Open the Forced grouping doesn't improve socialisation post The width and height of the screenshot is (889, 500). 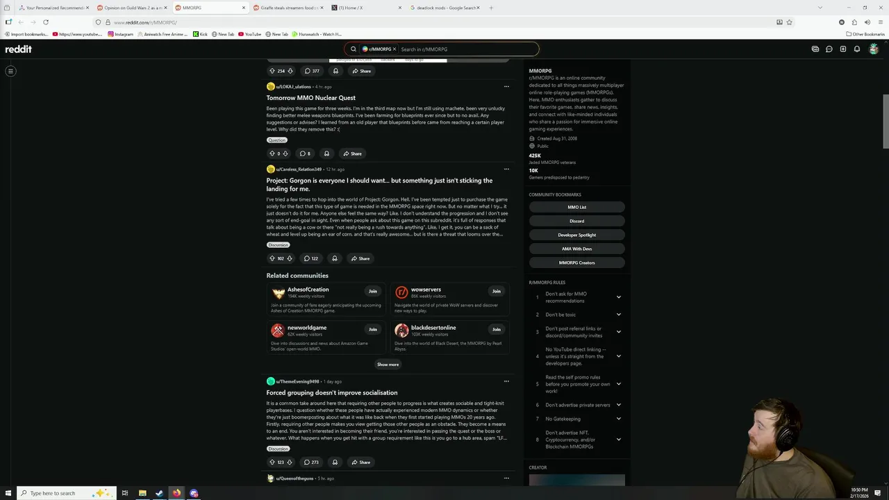[x=332, y=392]
